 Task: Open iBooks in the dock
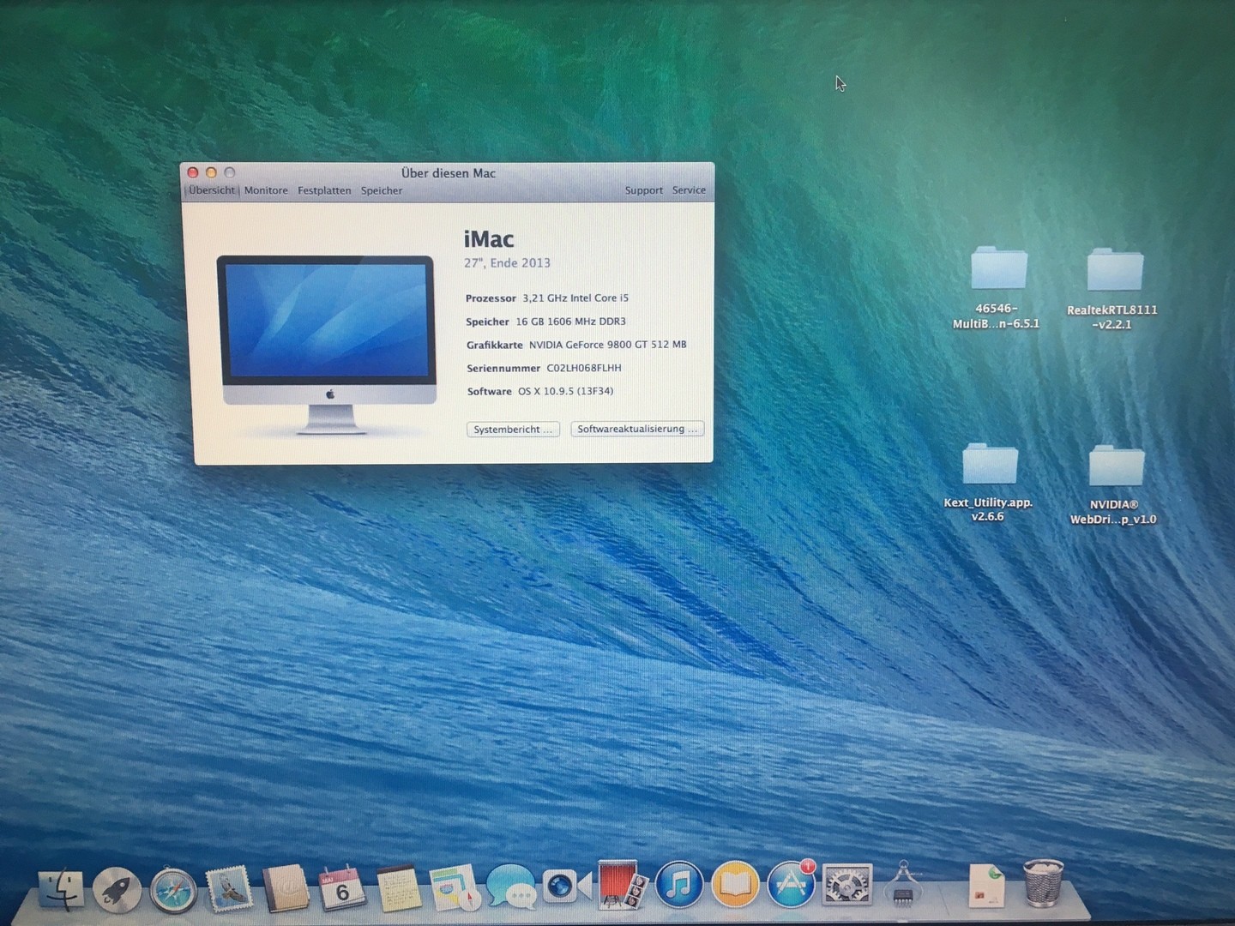coord(735,884)
